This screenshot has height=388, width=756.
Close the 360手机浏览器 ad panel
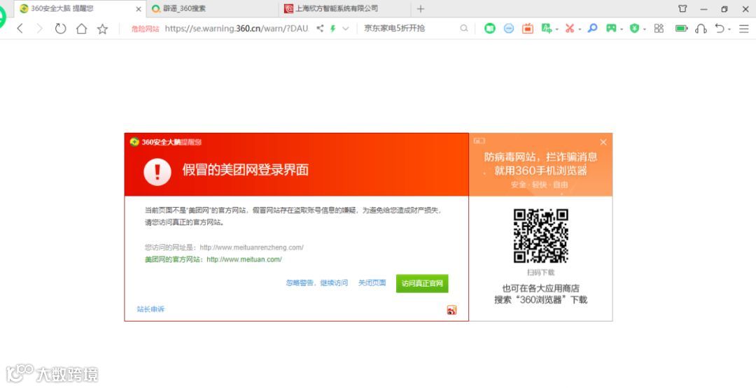coord(603,142)
